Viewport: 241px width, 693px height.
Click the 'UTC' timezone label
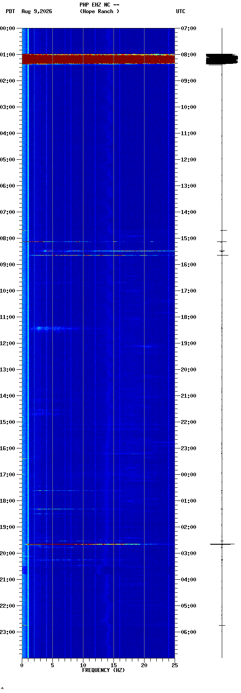tap(181, 11)
